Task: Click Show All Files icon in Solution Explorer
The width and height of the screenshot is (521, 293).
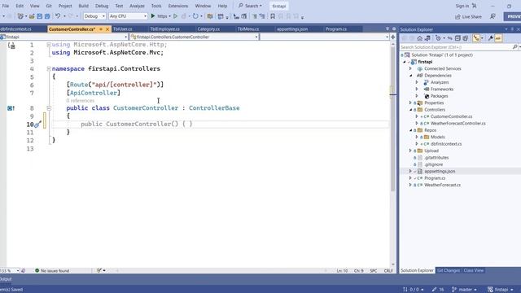Action: coord(465,38)
